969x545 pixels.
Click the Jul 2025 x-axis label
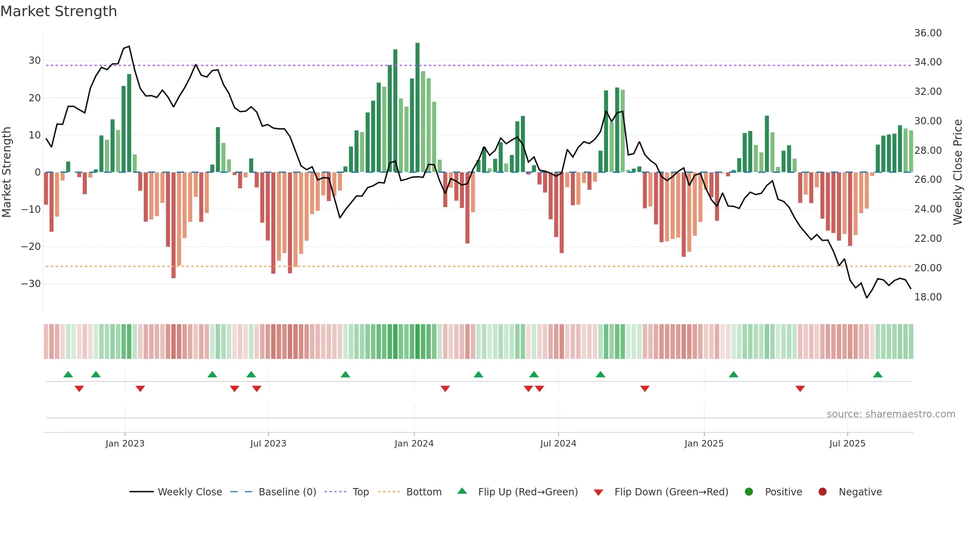click(847, 443)
